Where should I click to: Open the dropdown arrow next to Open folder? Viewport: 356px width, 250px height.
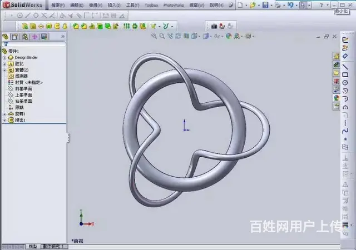point(259,5)
